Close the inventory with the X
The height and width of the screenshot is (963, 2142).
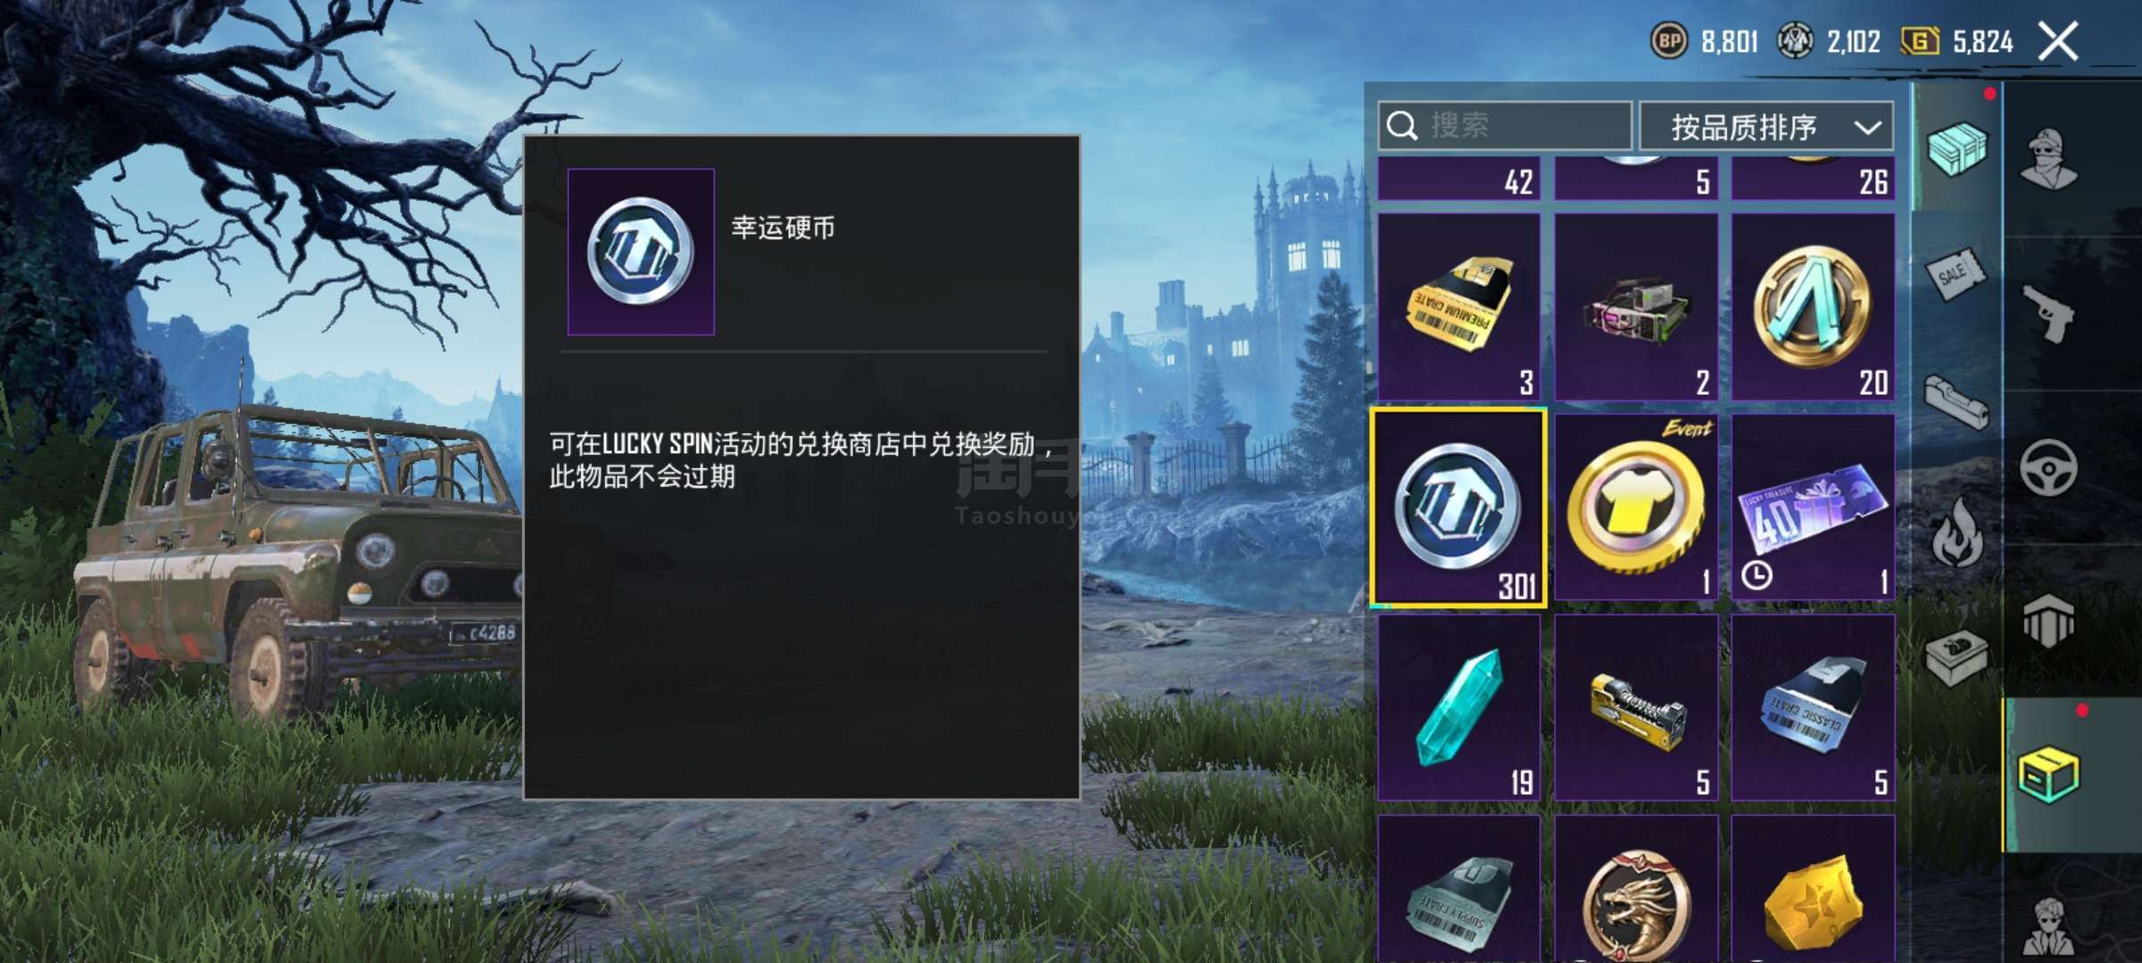coord(2058,42)
